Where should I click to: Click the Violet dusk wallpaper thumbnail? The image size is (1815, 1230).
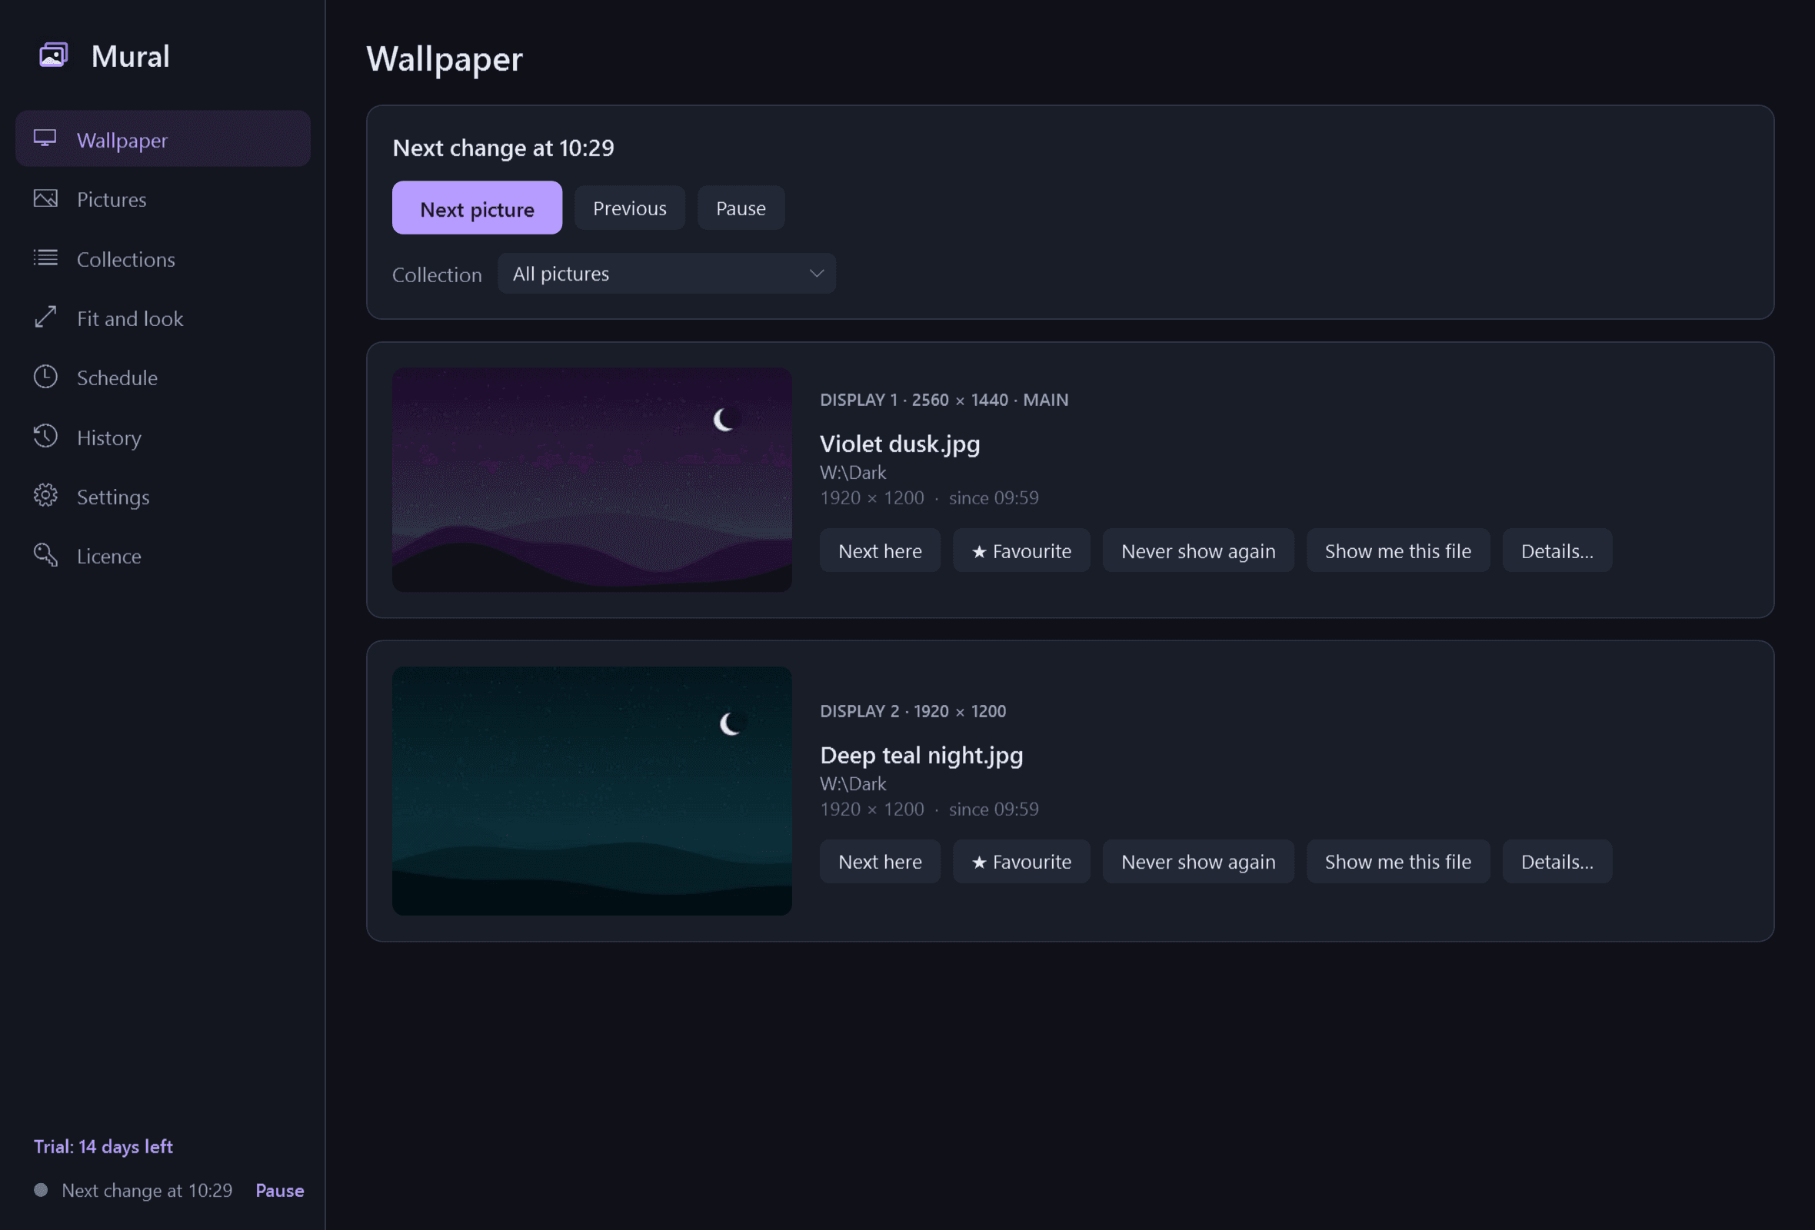click(x=591, y=479)
